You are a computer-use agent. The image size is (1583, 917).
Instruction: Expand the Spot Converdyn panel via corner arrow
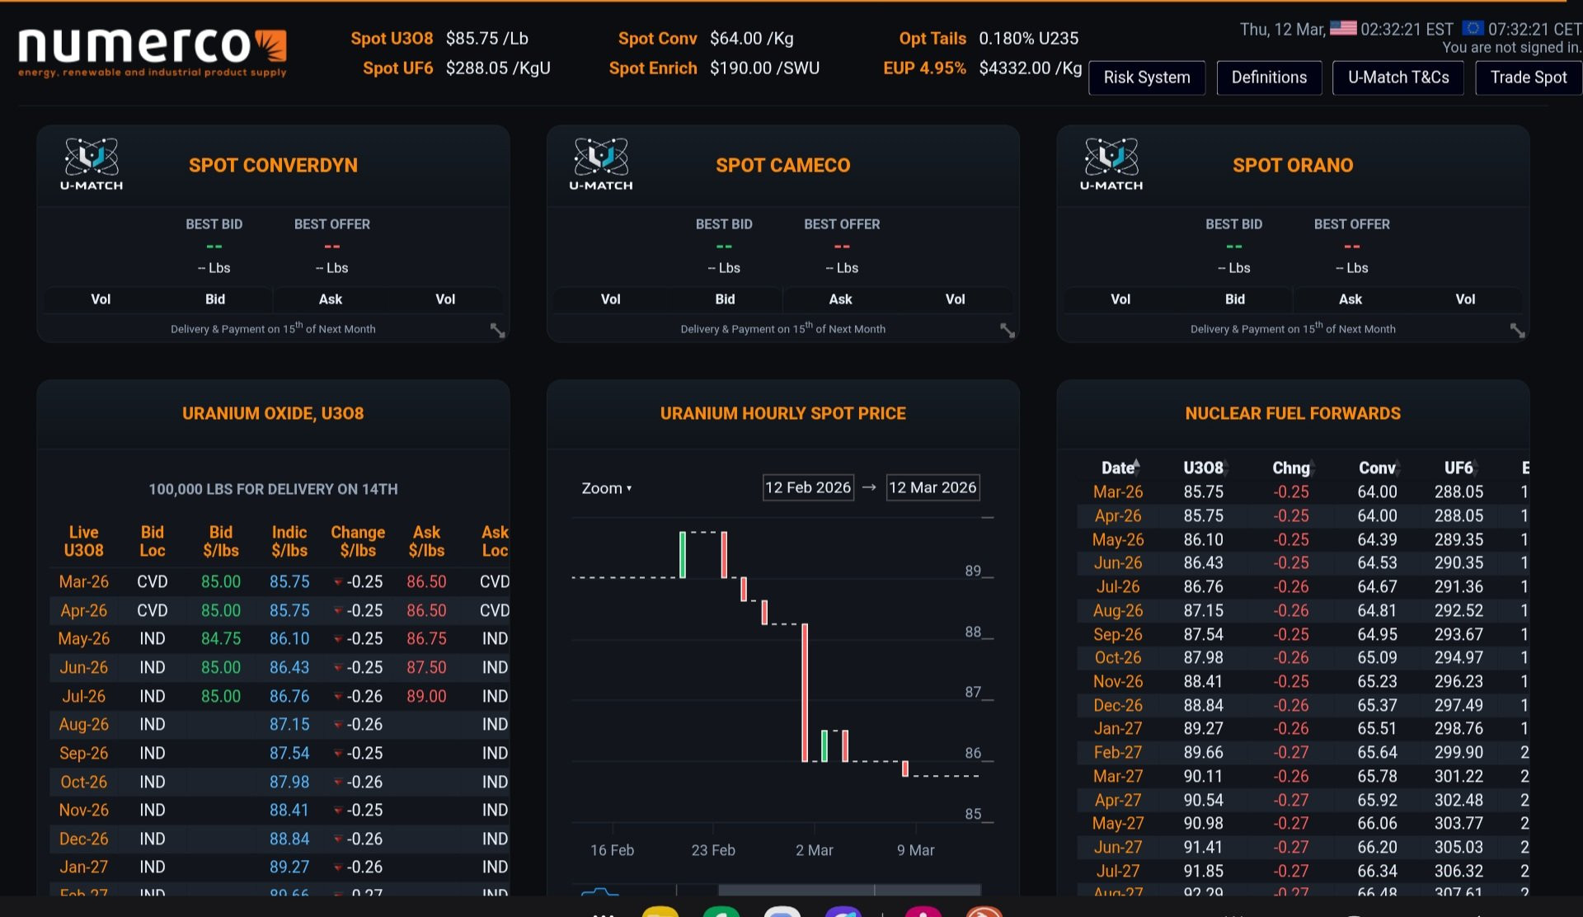[x=498, y=331]
